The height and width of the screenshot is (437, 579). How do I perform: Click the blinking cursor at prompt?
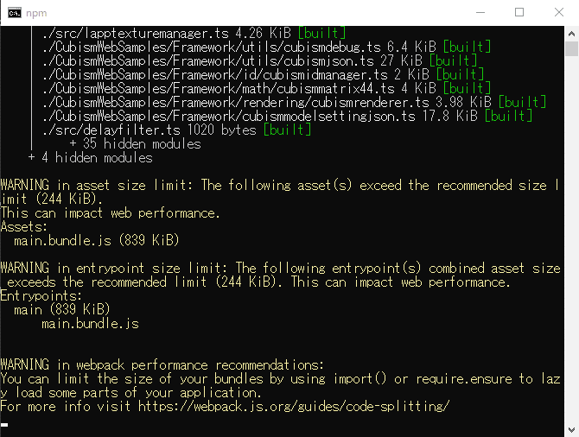4,424
